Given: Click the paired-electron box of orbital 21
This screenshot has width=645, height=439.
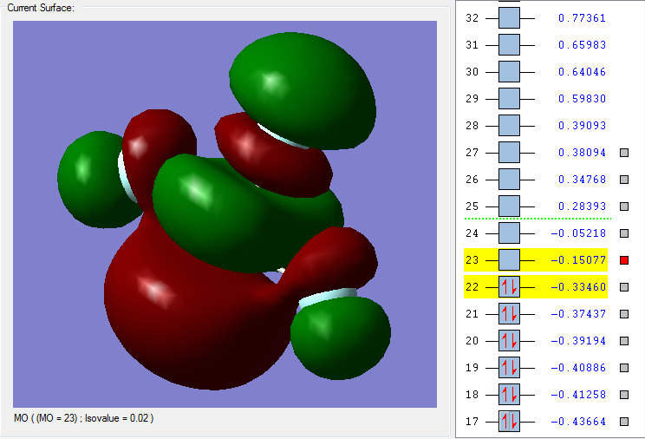Looking at the screenshot, I should (x=509, y=314).
